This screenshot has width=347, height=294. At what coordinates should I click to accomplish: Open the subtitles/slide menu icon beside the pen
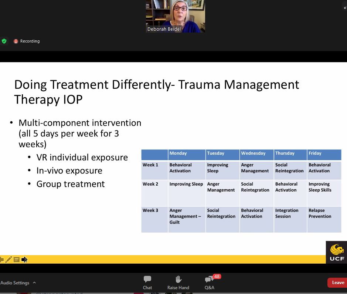16,260
